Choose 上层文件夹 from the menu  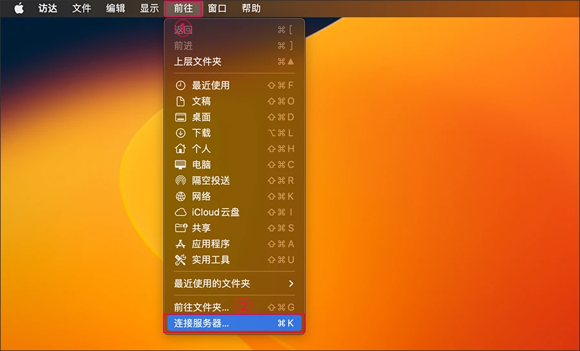click(235, 62)
